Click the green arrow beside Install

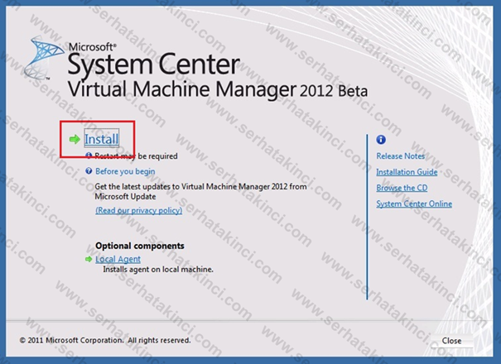click(x=75, y=139)
